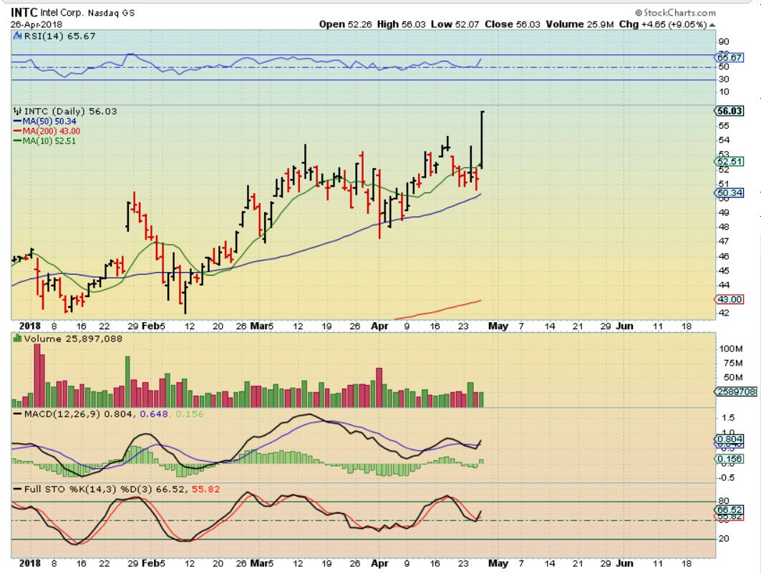The height and width of the screenshot is (574, 761).
Task: Click the 'Jun' label on price chart axis
Action: pyautogui.click(x=625, y=326)
